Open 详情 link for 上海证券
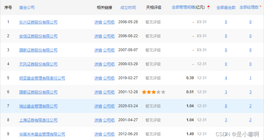The height and width of the screenshot is (140, 264). (98, 120)
